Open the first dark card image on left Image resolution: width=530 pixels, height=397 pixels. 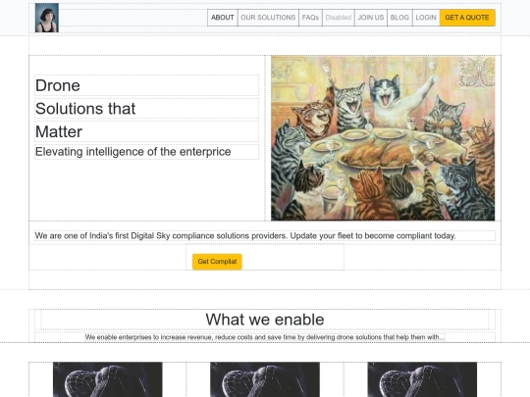[108, 379]
